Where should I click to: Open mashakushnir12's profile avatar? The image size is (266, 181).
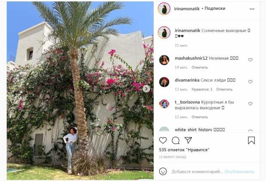(164, 60)
